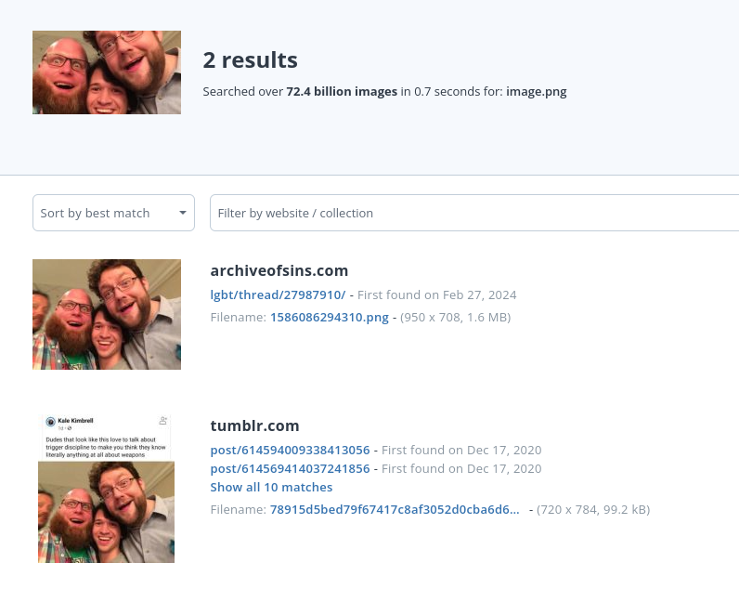Open the 1586086294310.png filename link
Screen dimensions: 739x602
[x=330, y=317]
